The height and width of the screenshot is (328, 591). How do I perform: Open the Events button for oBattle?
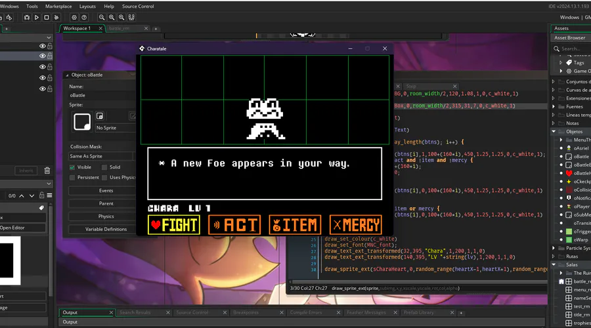(x=106, y=190)
